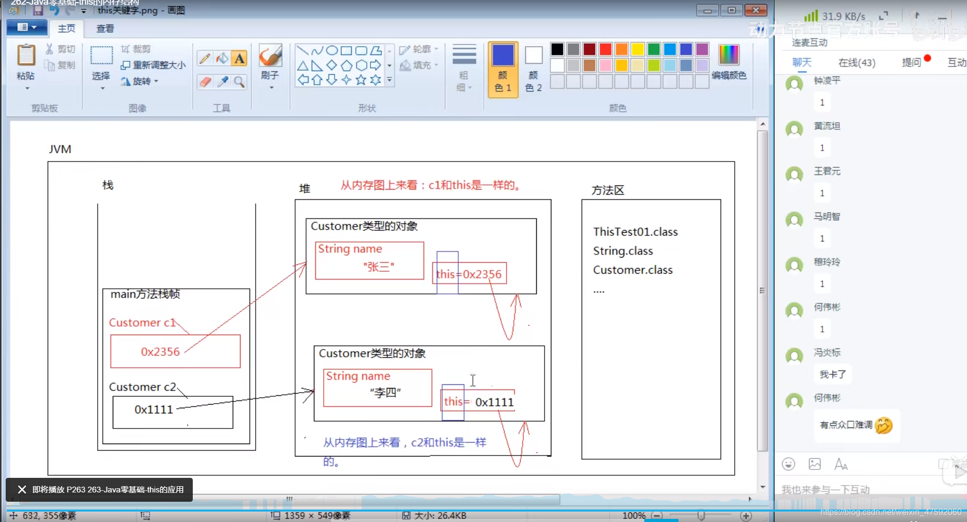Select the Eraser tool

tap(205, 82)
